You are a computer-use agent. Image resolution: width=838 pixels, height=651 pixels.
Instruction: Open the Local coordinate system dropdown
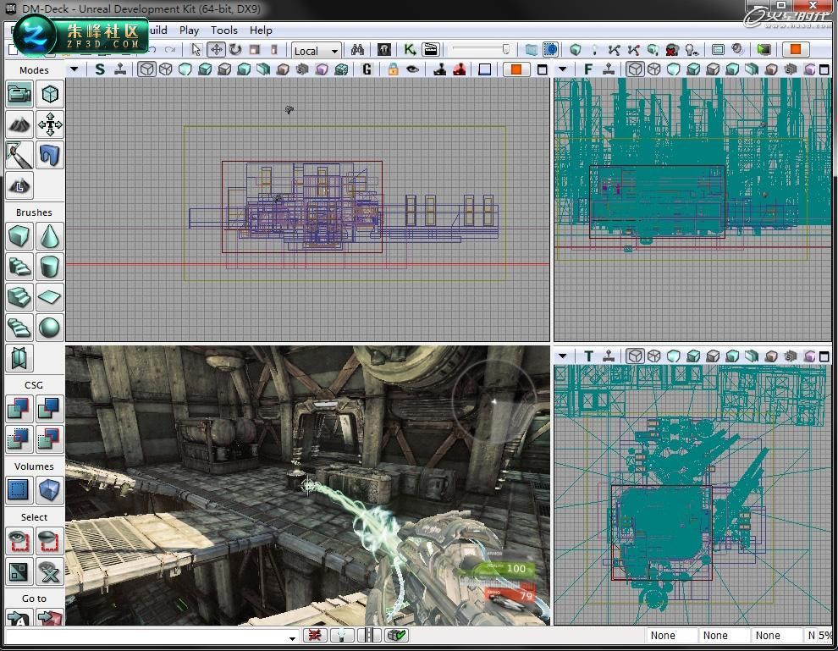click(317, 51)
